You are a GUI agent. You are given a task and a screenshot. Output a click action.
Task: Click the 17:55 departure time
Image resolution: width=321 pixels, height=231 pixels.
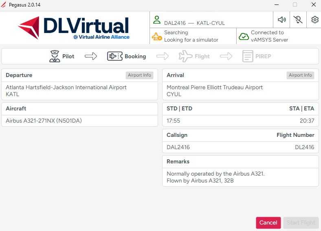[174, 121]
